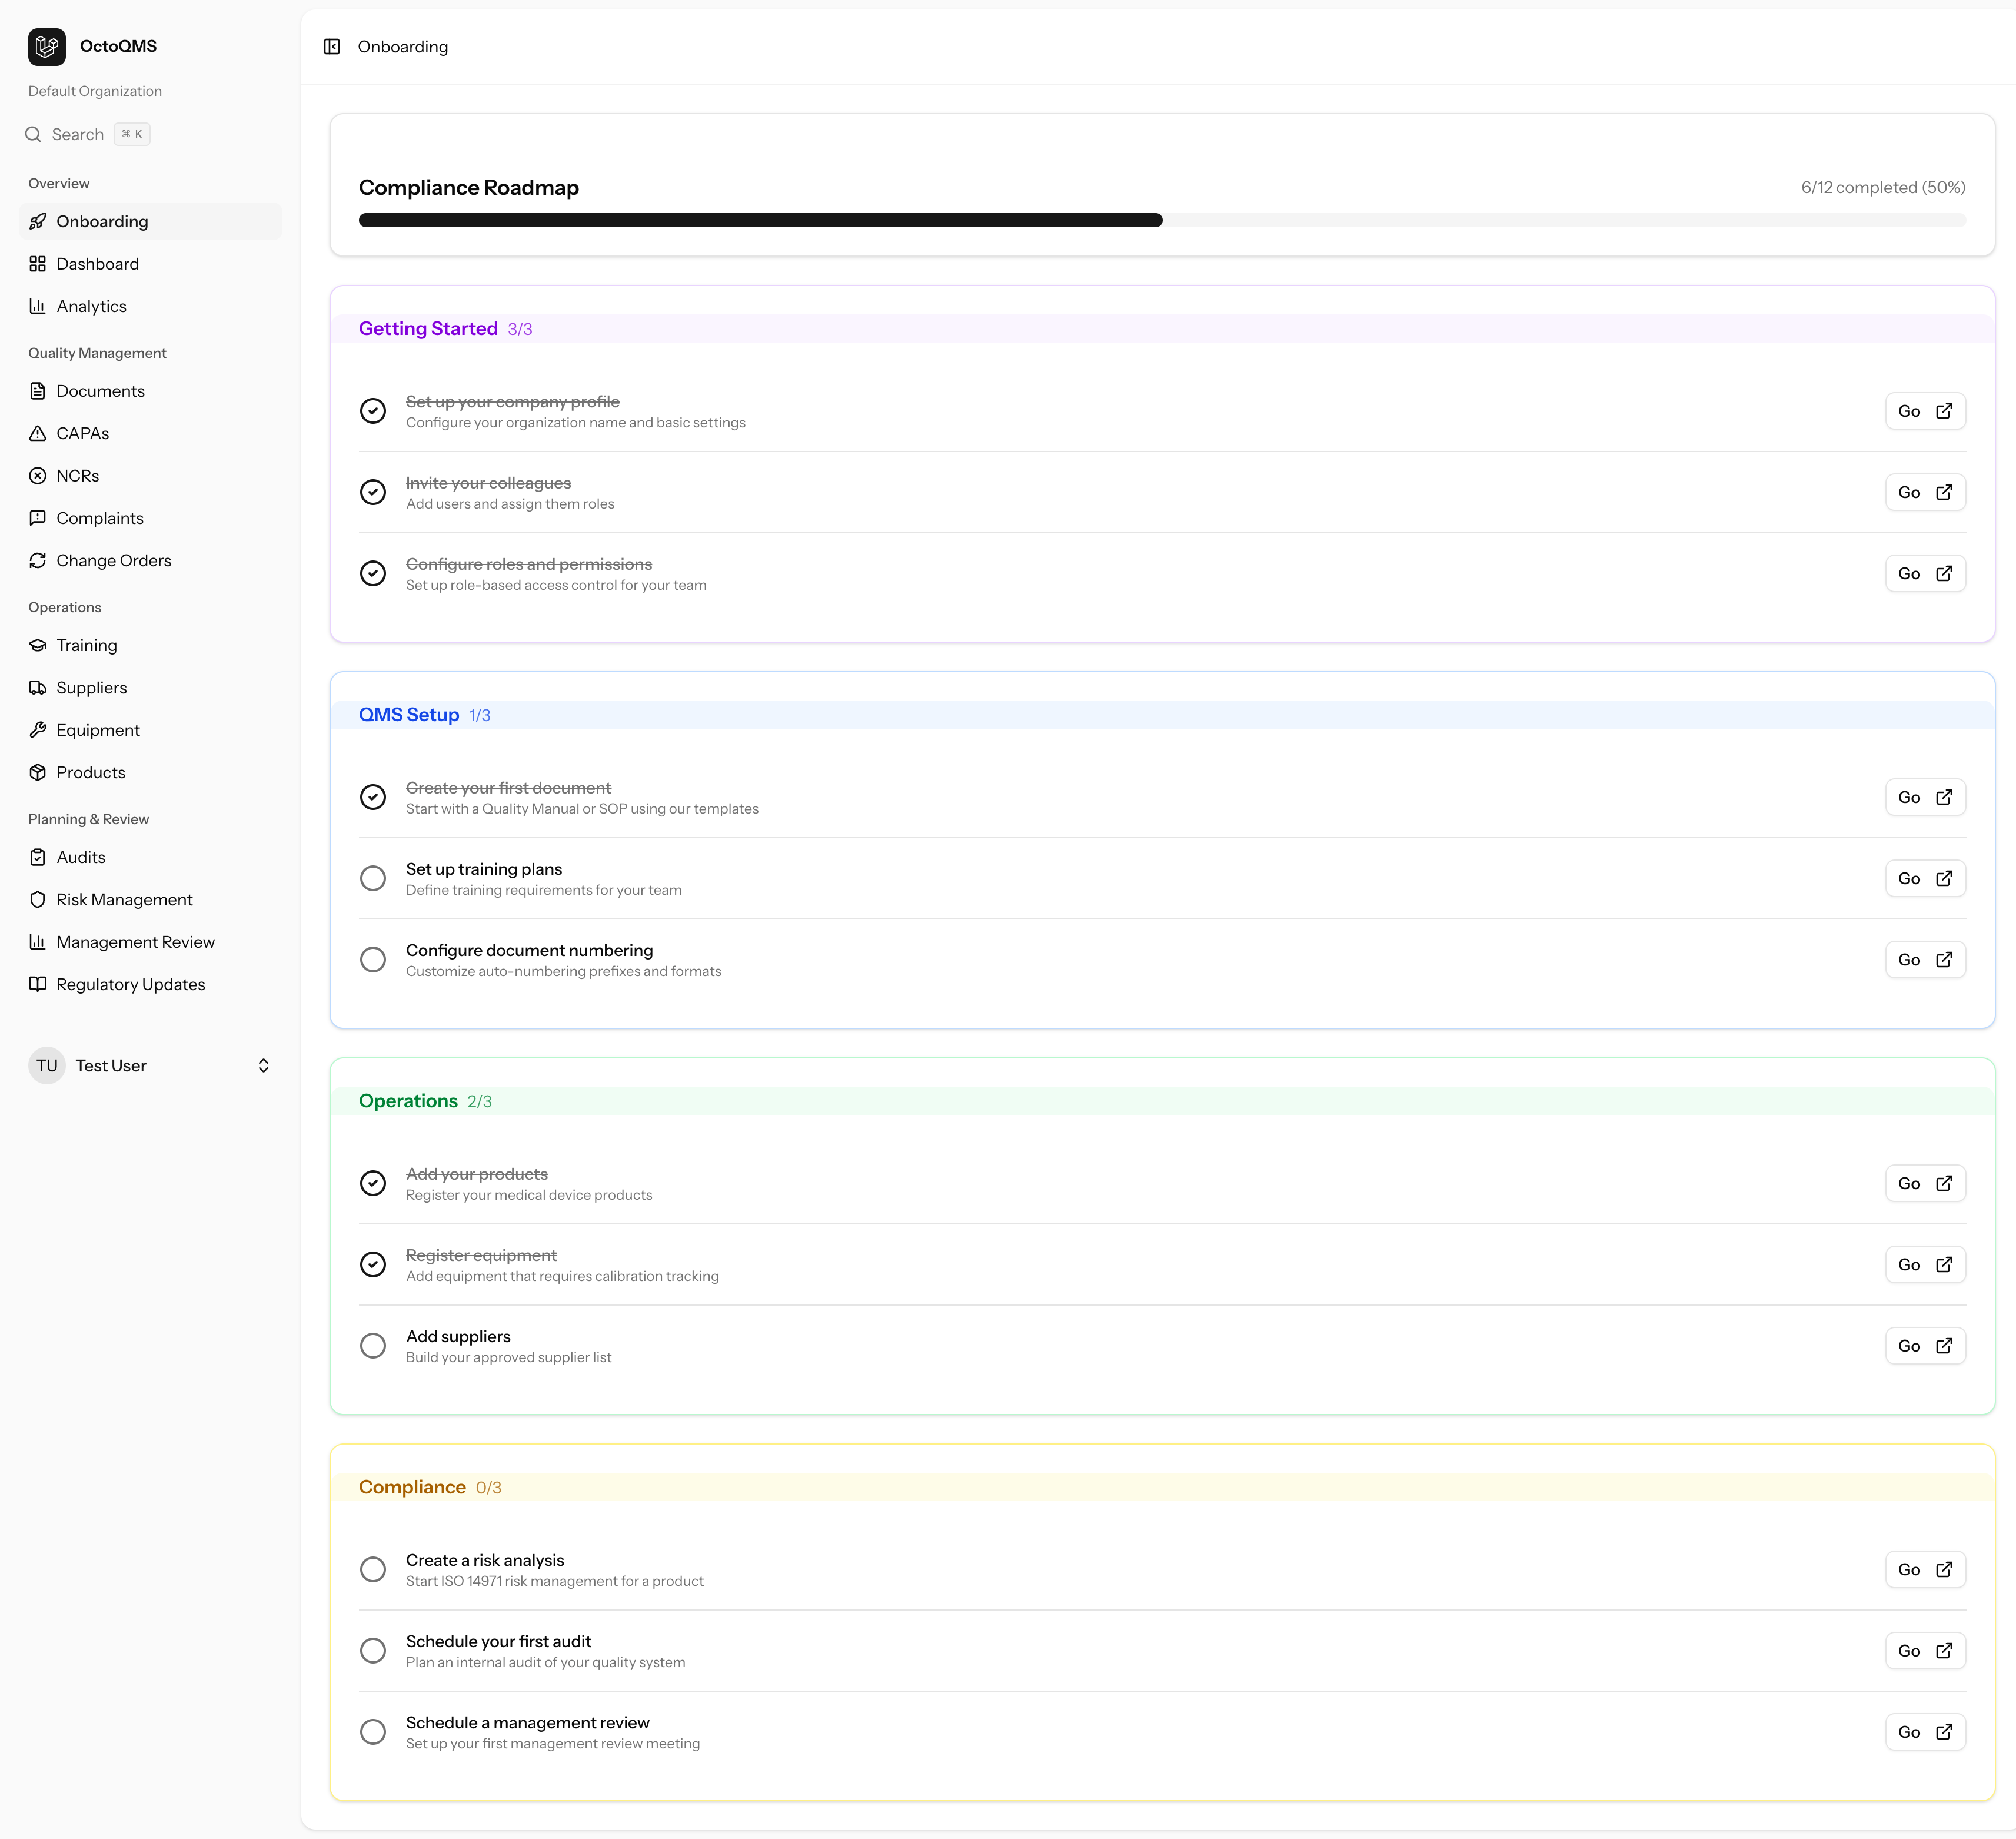Viewport: 2016px width, 1839px height.
Task: Click Go for 'Register equipment'
Action: [x=1925, y=1264]
